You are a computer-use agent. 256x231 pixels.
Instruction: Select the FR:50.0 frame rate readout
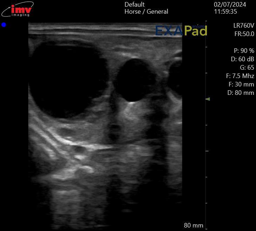[244, 34]
